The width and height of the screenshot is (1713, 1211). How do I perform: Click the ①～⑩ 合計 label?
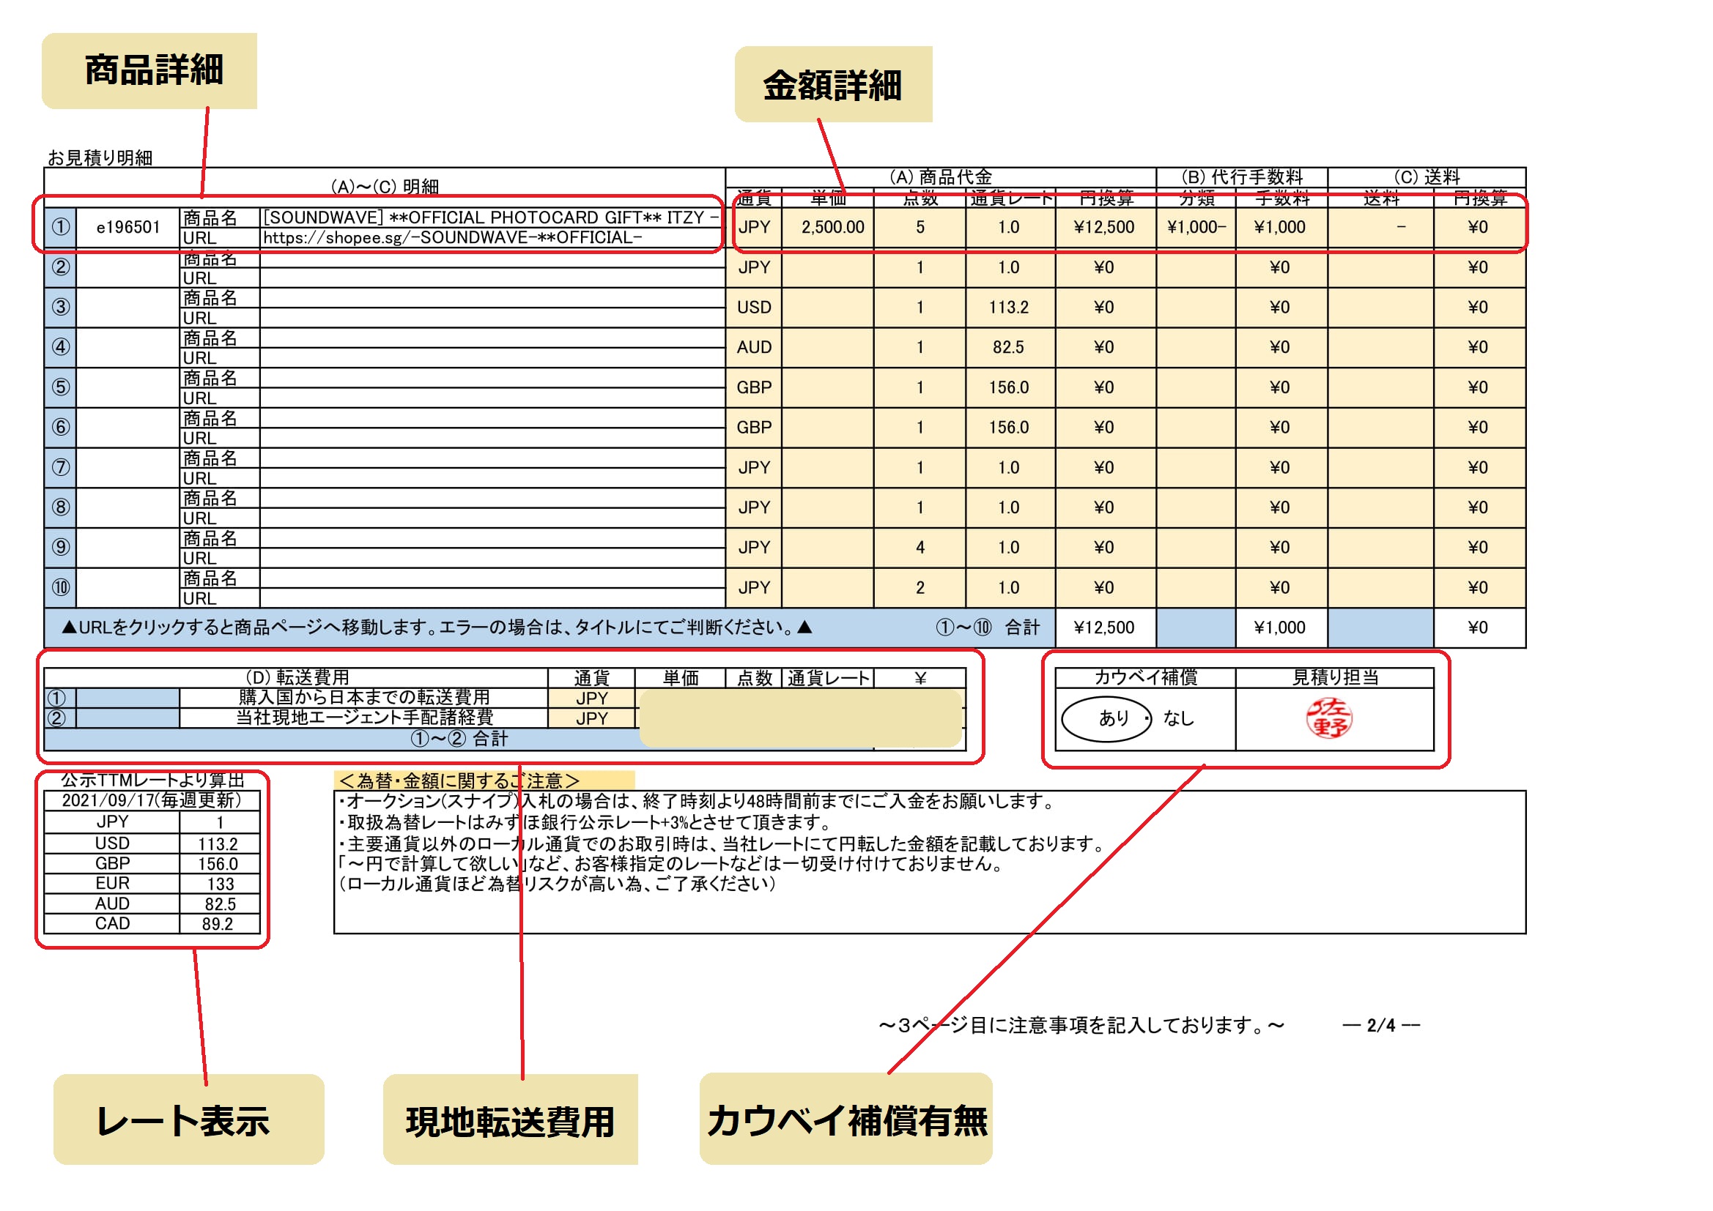click(988, 628)
